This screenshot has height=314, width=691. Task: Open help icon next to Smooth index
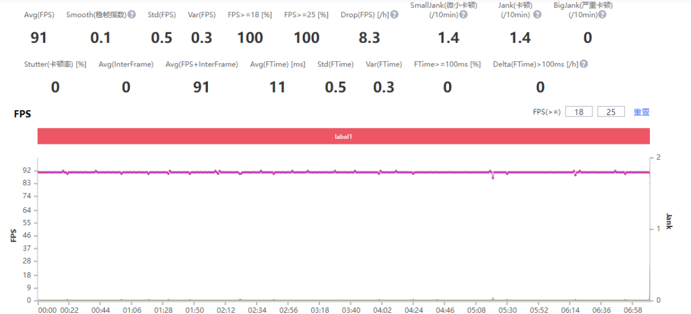point(132,15)
